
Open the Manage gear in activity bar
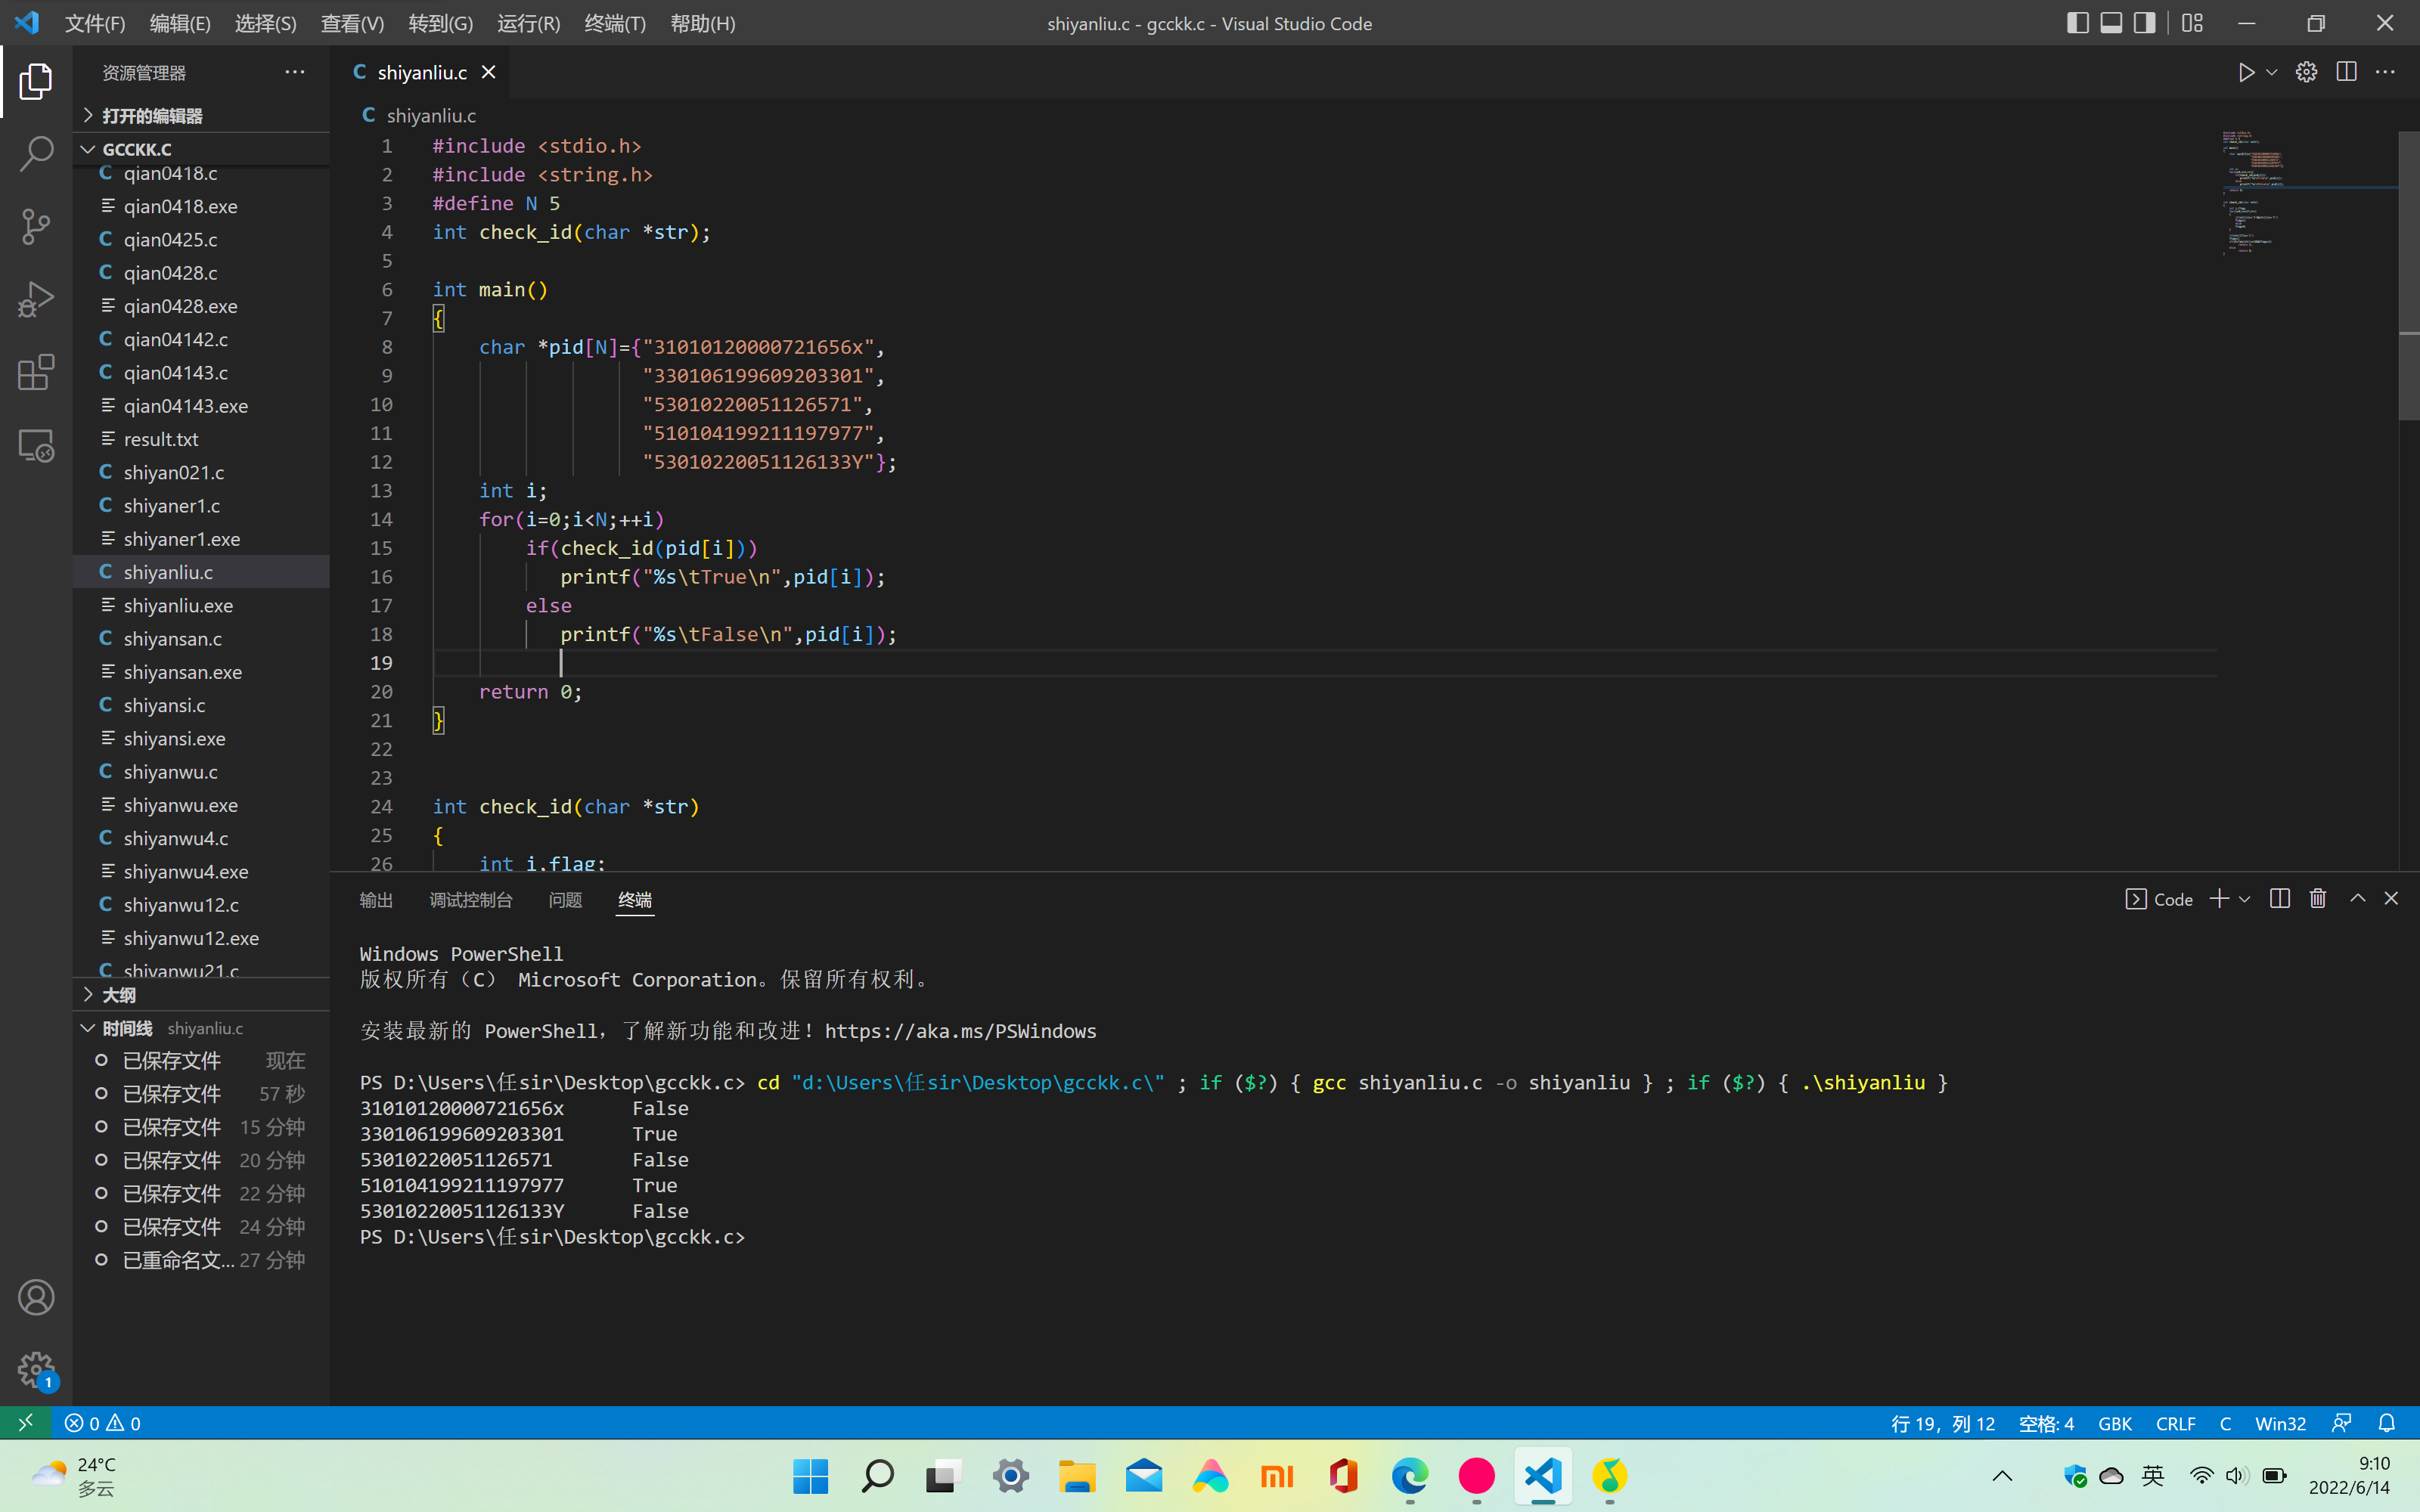36,1370
